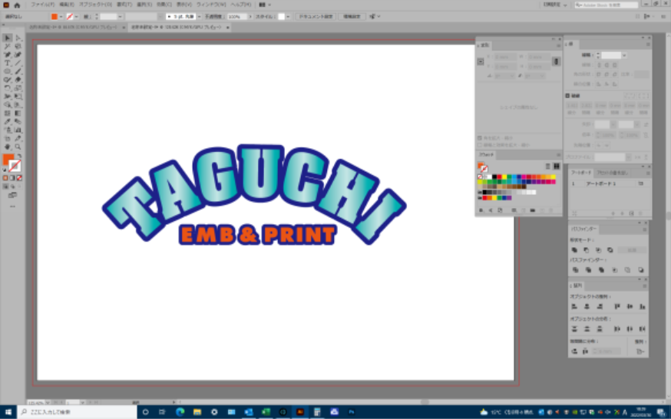Click Divide in Pathfinder row
The height and width of the screenshot is (419, 671).
[575, 270]
